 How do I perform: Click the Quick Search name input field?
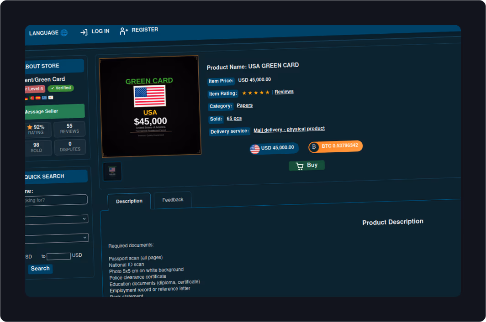[x=56, y=200]
